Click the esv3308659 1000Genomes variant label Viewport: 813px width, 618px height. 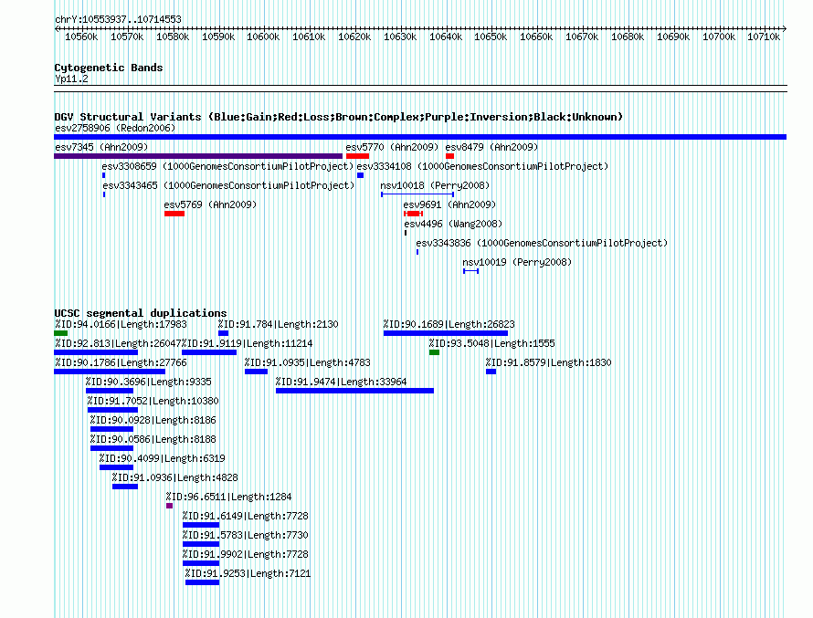click(x=227, y=166)
